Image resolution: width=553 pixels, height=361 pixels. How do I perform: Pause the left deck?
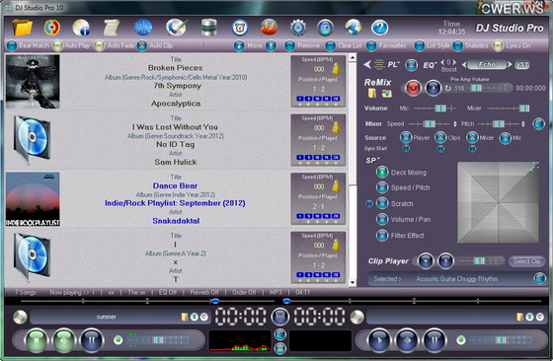pos(92,340)
